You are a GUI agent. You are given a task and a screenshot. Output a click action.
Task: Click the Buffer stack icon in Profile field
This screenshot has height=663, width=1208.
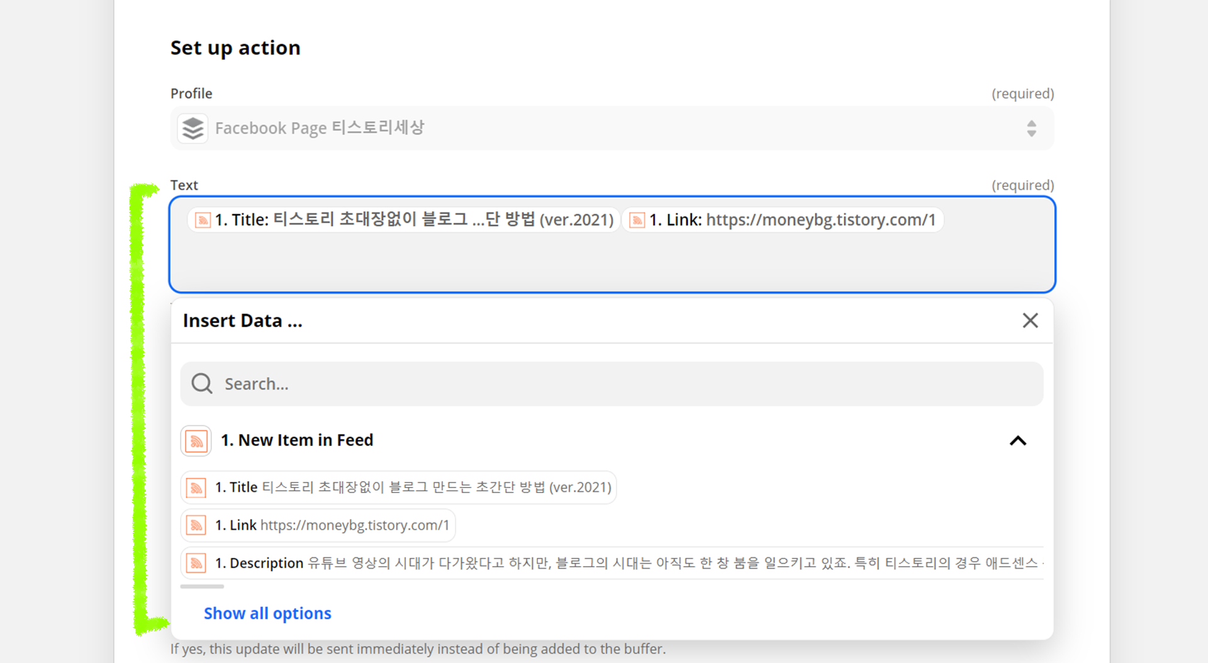coord(193,128)
